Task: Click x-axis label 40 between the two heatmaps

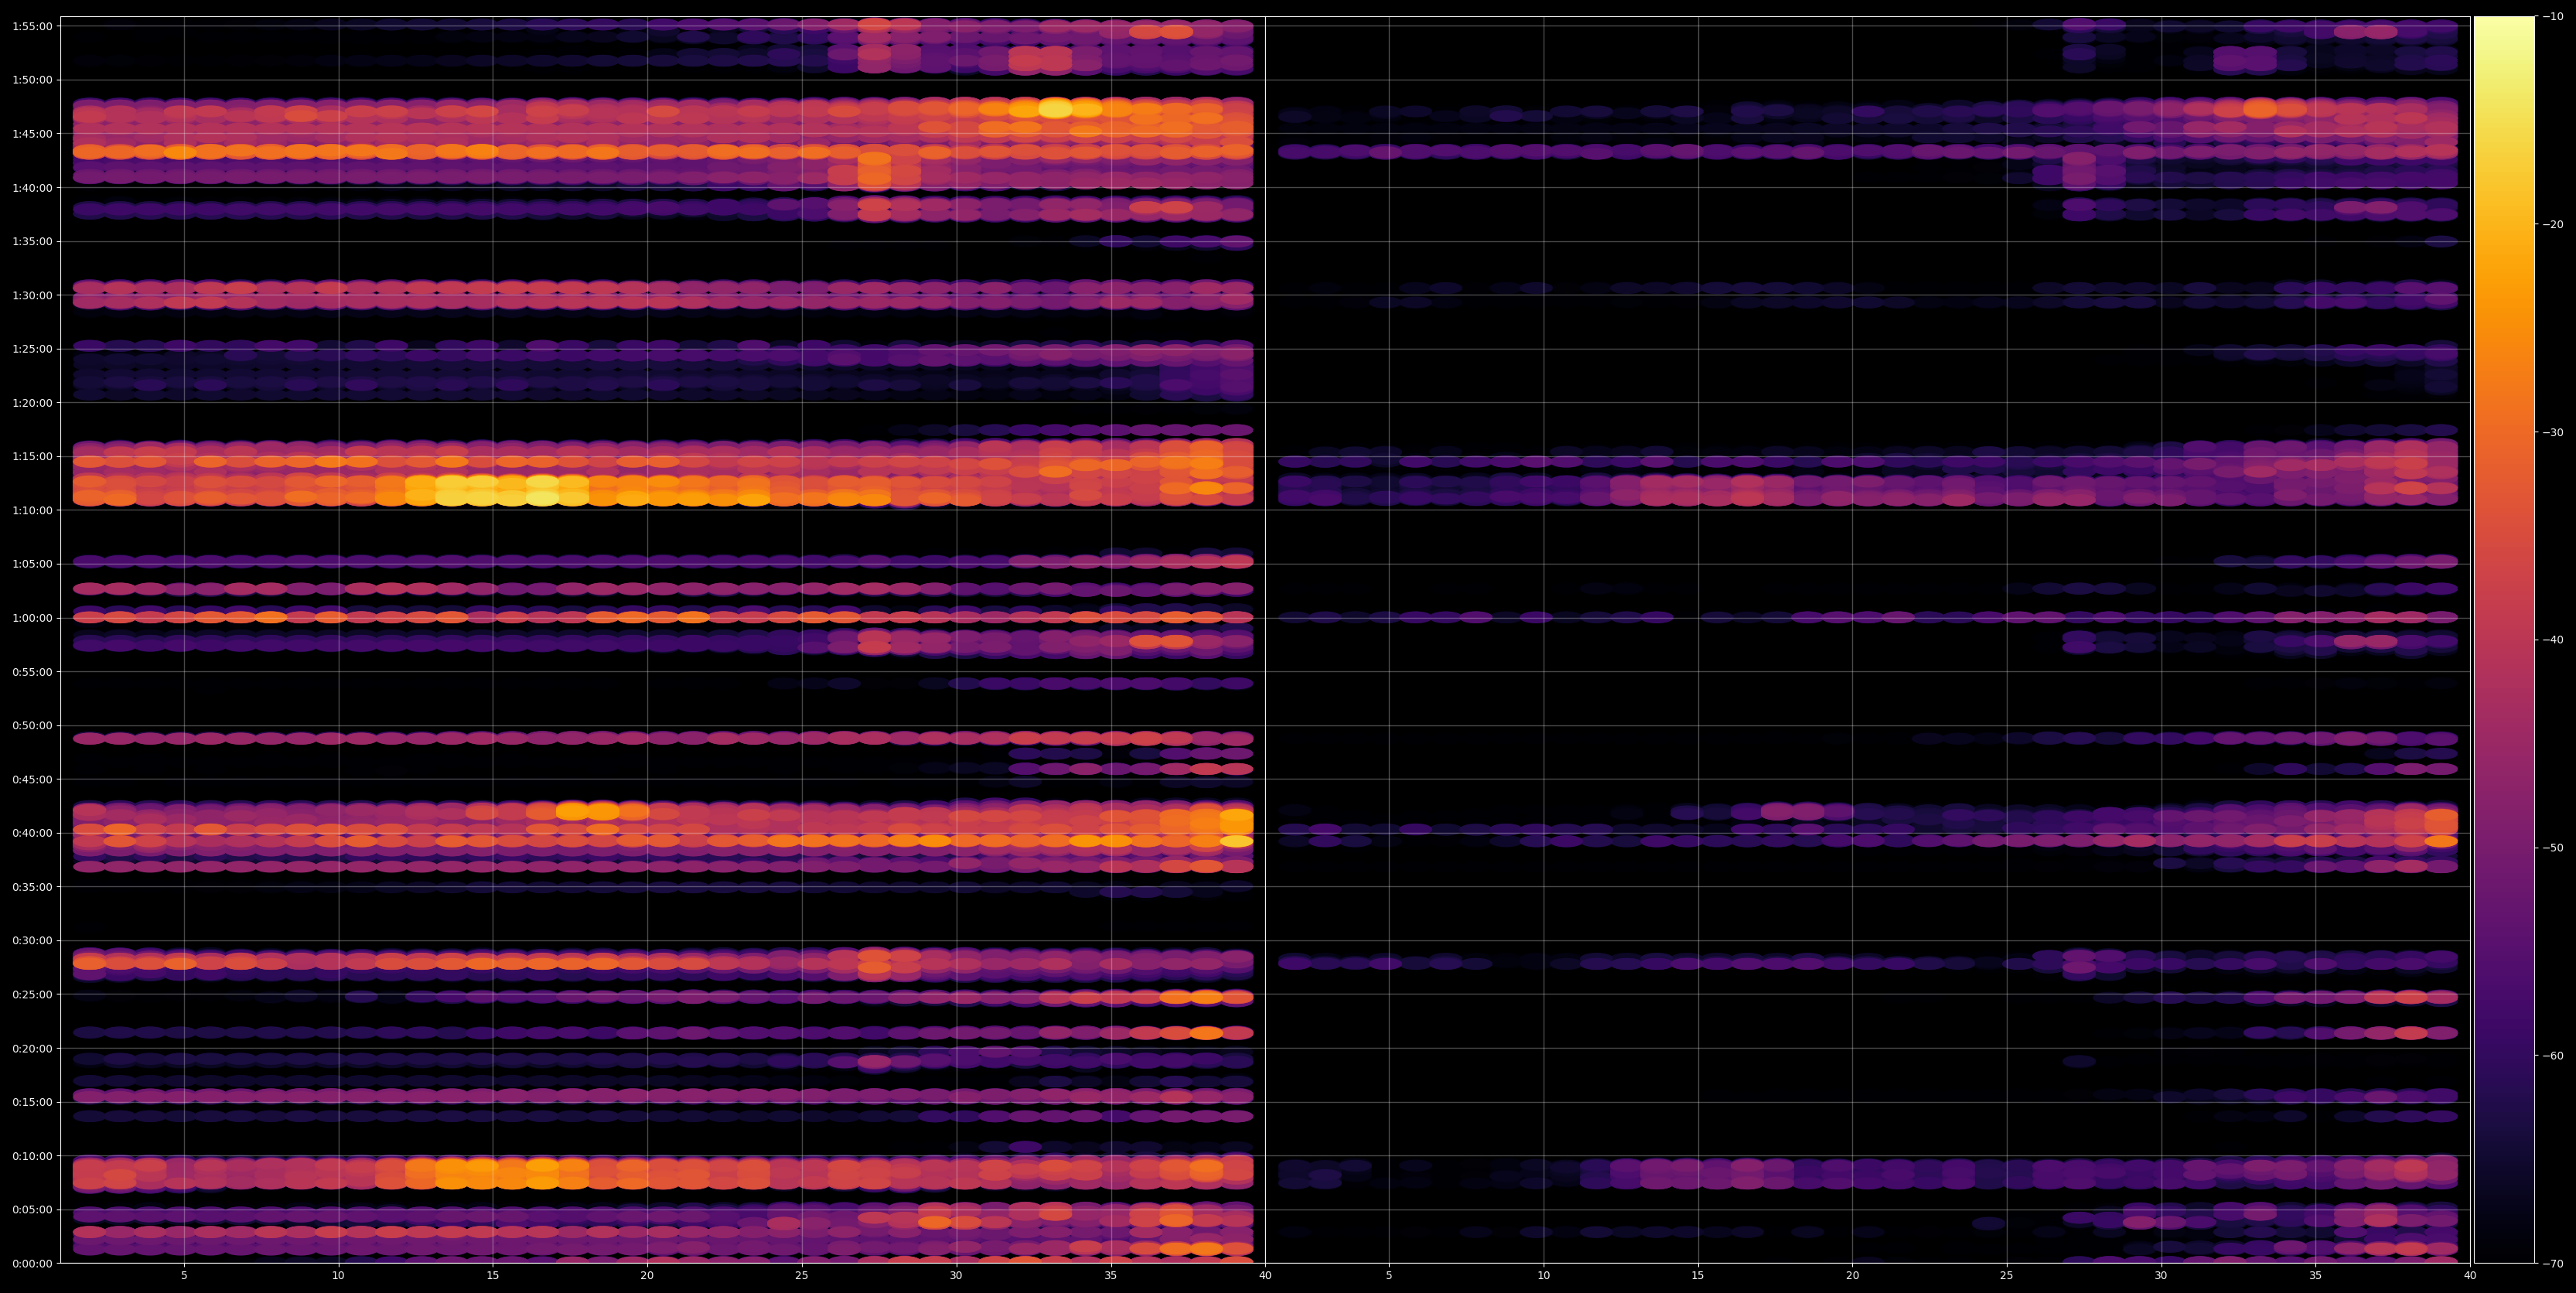Action: click(1265, 1276)
